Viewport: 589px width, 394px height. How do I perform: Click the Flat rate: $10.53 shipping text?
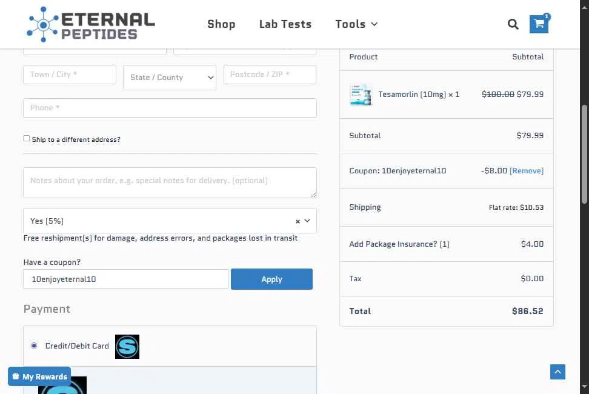coord(516,207)
